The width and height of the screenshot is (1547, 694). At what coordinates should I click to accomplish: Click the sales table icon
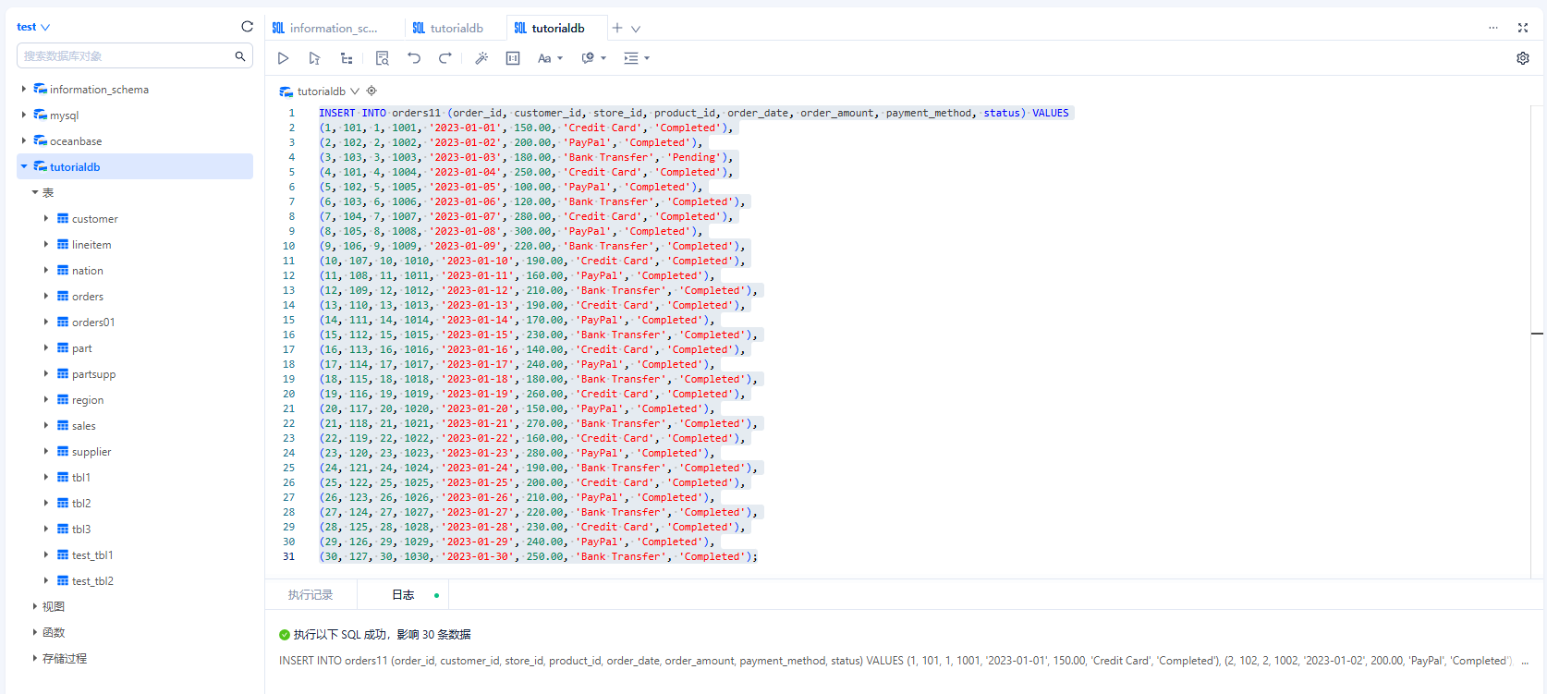pos(63,426)
